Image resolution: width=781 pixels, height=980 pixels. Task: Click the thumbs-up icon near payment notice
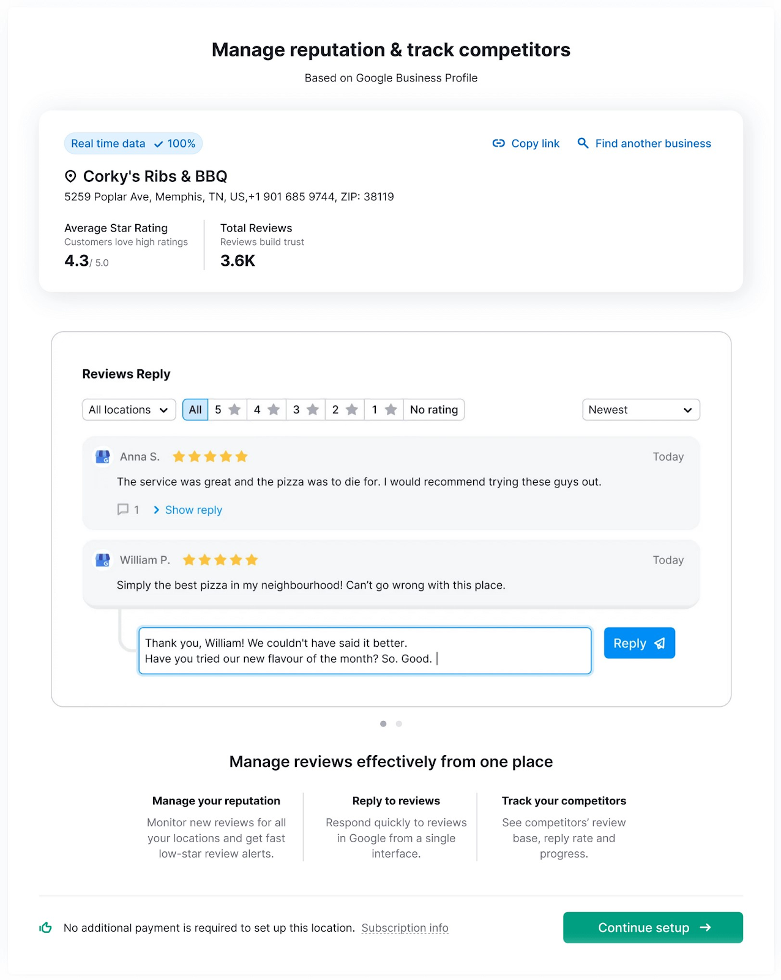(x=45, y=928)
